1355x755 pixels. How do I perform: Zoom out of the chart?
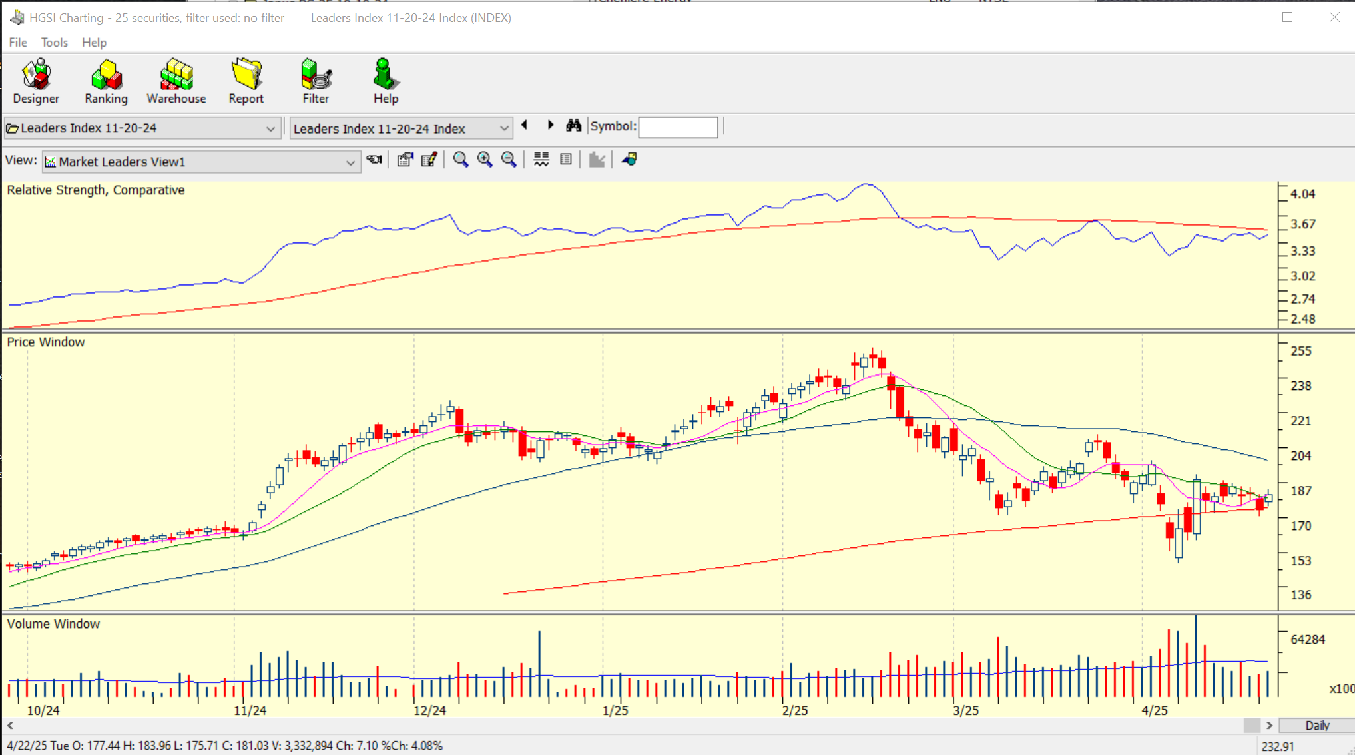click(x=509, y=160)
